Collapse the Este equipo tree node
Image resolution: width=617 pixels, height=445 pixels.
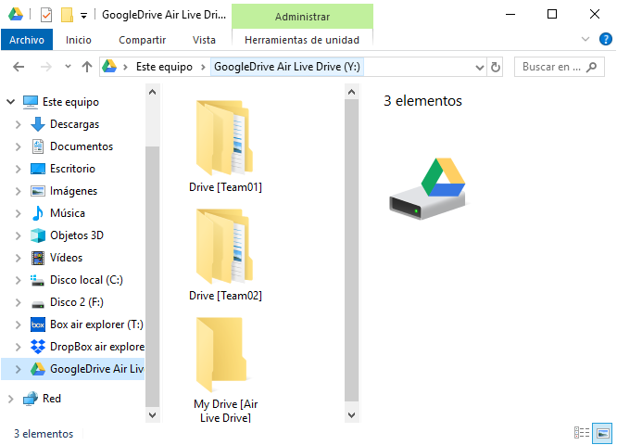10,102
